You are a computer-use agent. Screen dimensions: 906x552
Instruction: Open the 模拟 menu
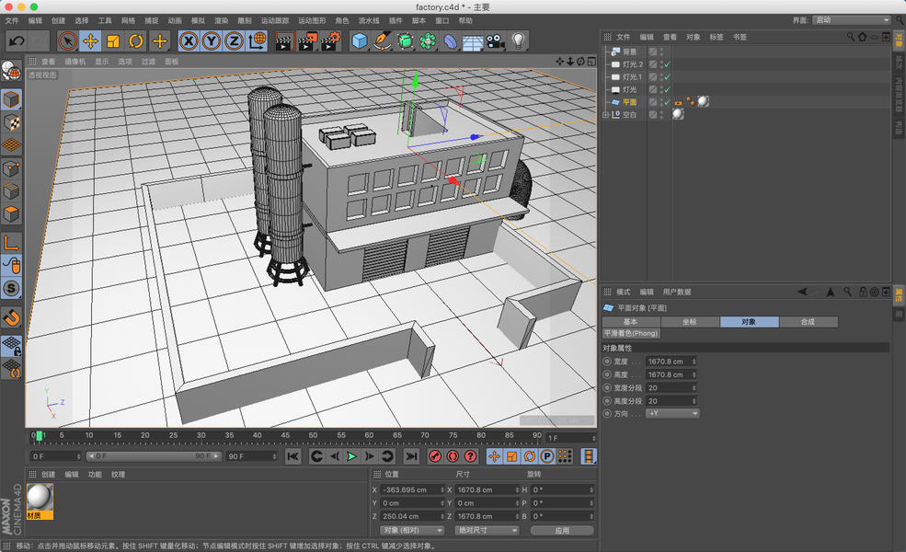[x=198, y=20]
